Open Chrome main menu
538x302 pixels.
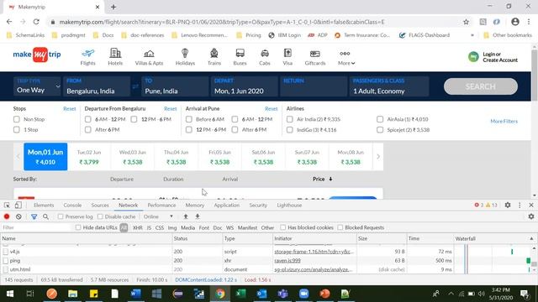point(529,22)
